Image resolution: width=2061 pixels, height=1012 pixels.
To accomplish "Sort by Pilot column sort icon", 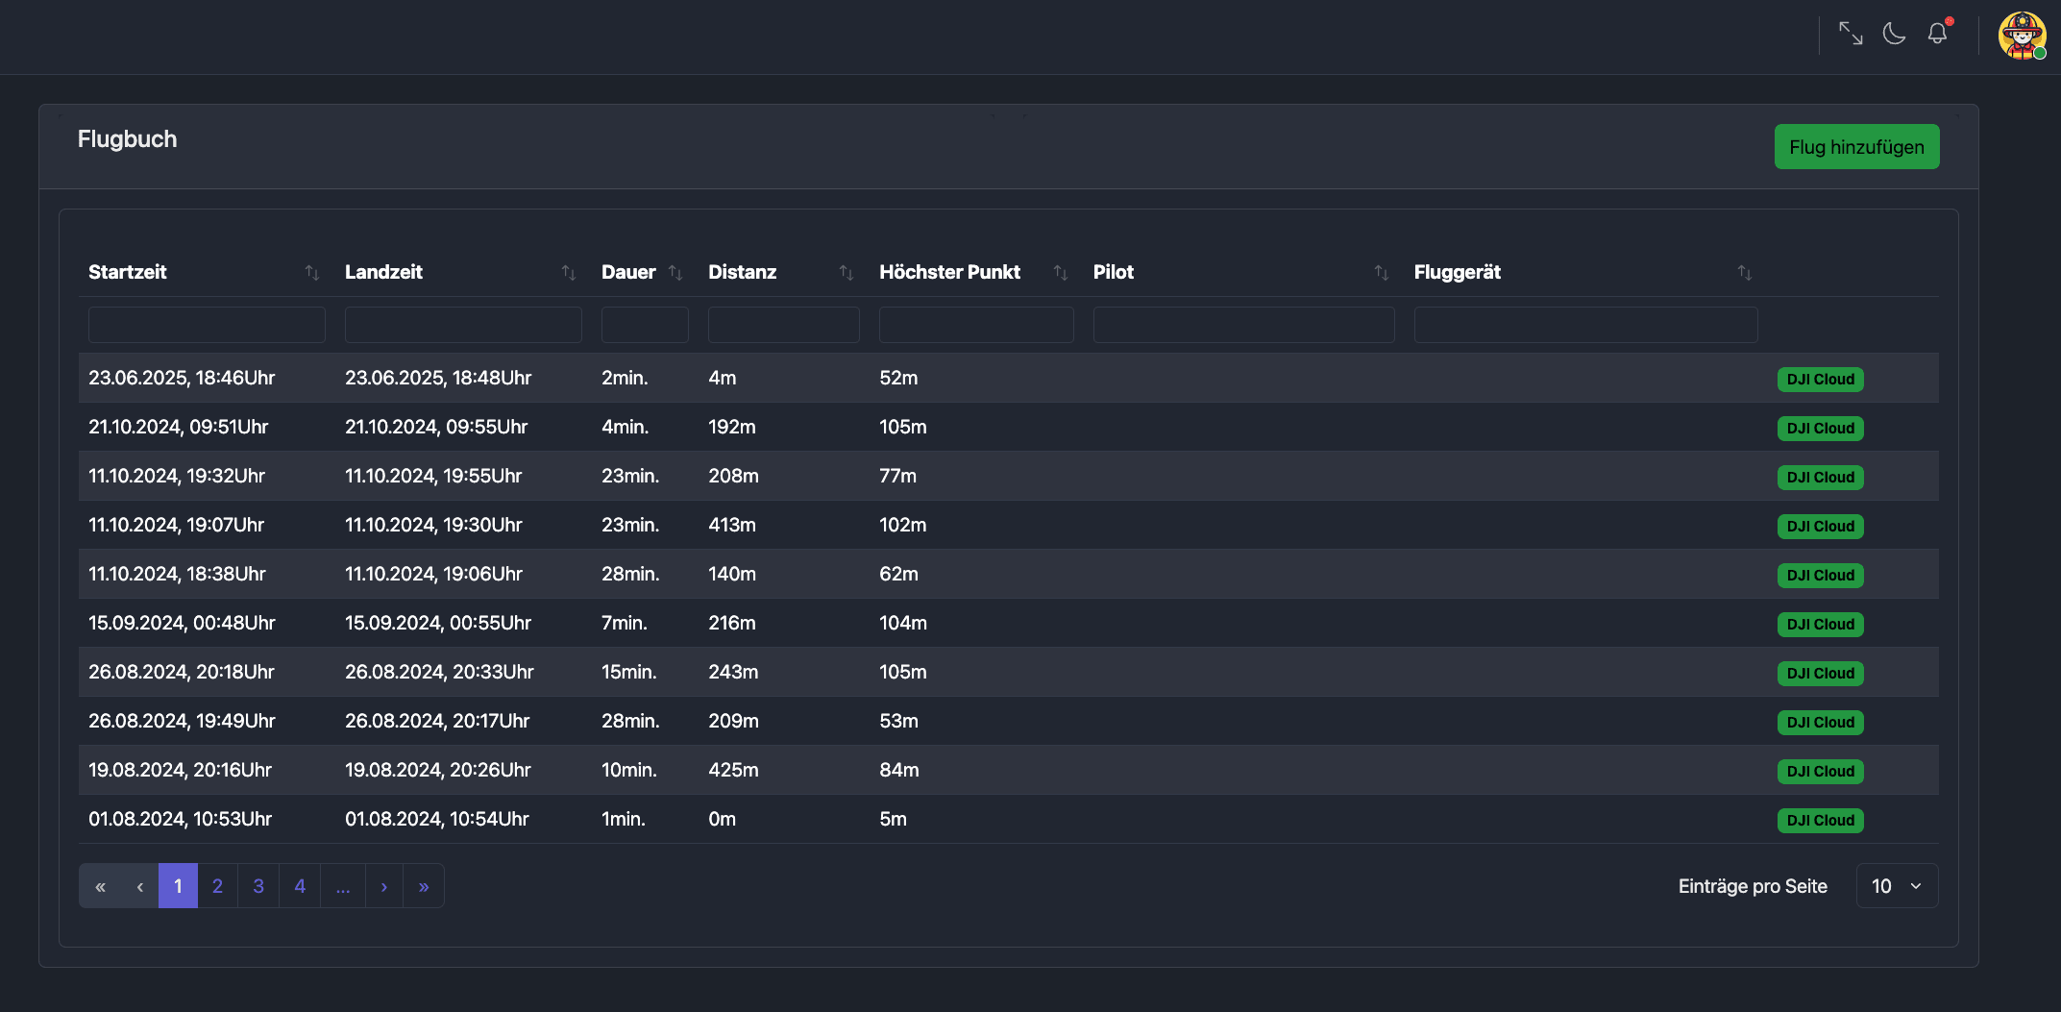I will pos(1382,273).
